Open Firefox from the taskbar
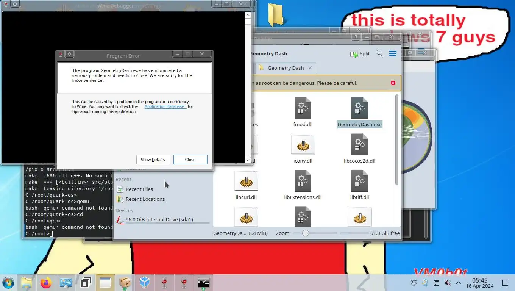The width and height of the screenshot is (515, 291). tap(46, 283)
